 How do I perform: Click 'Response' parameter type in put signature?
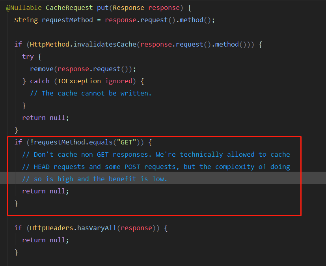coord(129,8)
